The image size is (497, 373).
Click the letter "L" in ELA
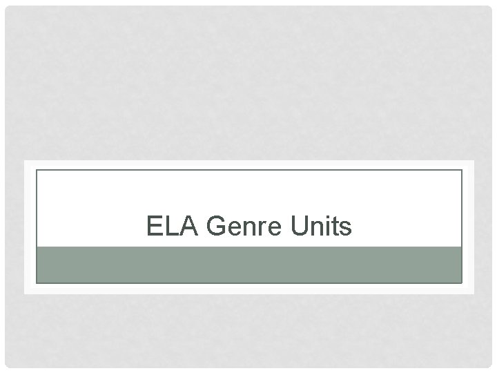click(x=171, y=225)
